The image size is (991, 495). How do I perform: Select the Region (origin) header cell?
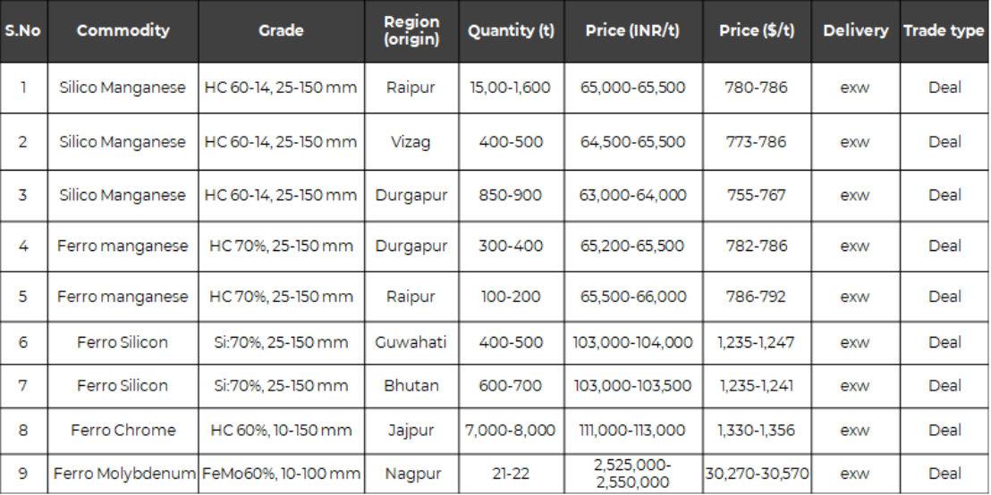(x=411, y=31)
